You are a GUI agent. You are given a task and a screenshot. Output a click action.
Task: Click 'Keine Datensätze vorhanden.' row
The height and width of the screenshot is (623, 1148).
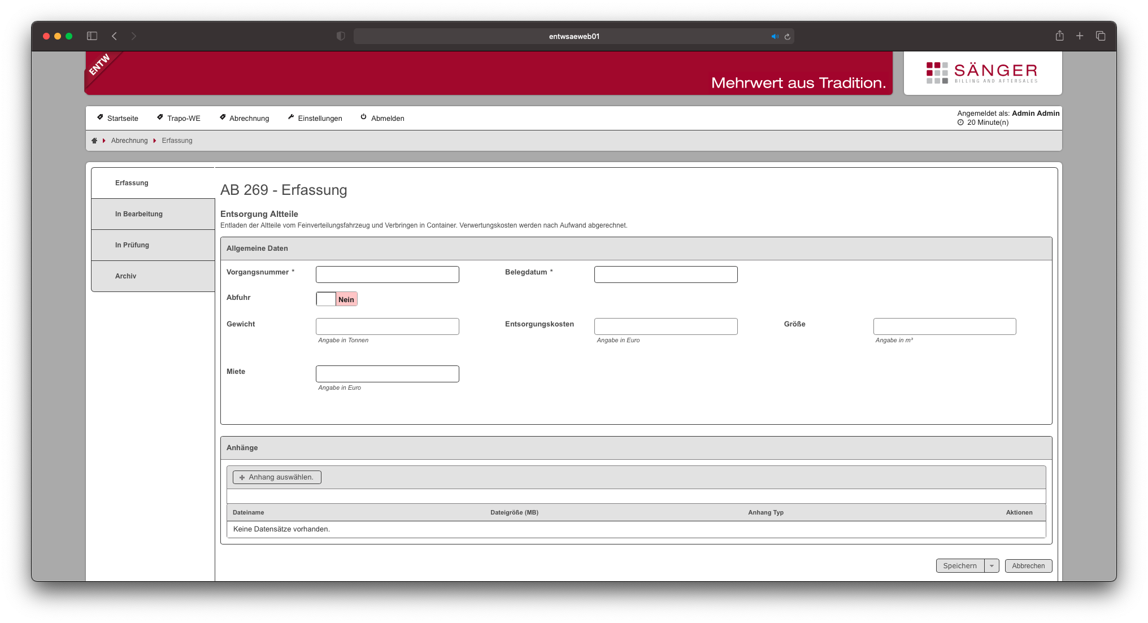coord(636,529)
